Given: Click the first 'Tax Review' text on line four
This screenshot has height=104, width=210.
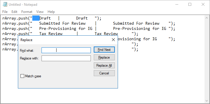Looking at the screenshot, I should 51,34.
